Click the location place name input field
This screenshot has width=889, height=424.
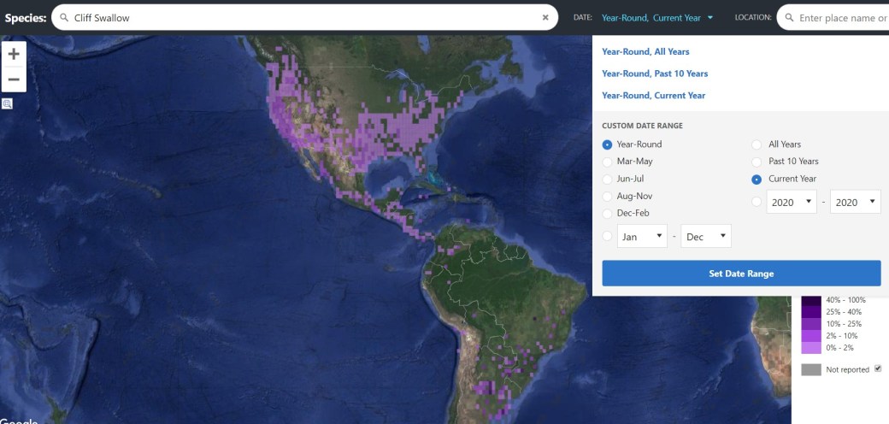[842, 17]
